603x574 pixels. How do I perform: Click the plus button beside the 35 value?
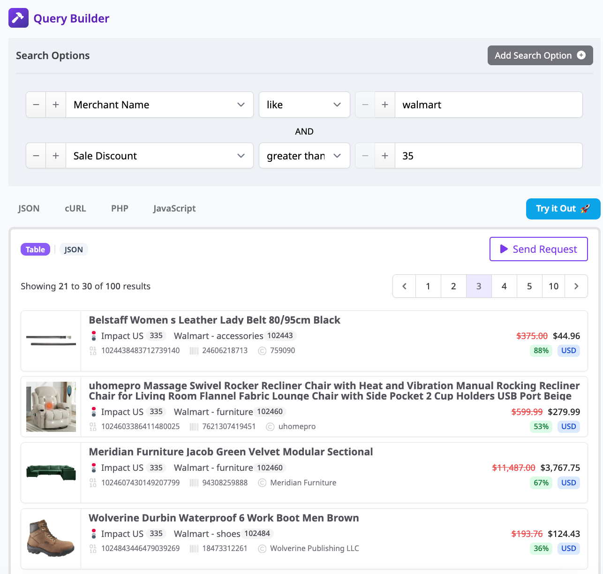click(385, 156)
